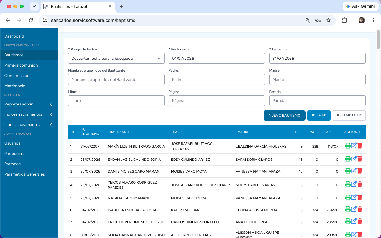Edit the Isabella Escobar Acosta record

tap(354, 209)
